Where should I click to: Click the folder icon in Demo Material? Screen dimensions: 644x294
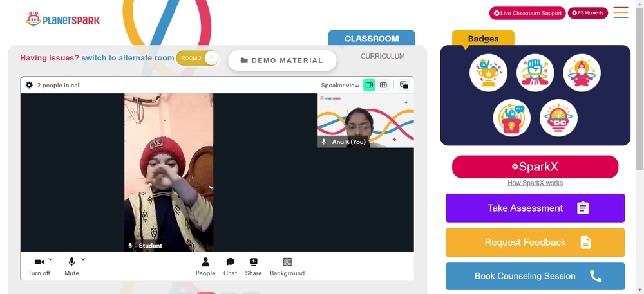244,60
